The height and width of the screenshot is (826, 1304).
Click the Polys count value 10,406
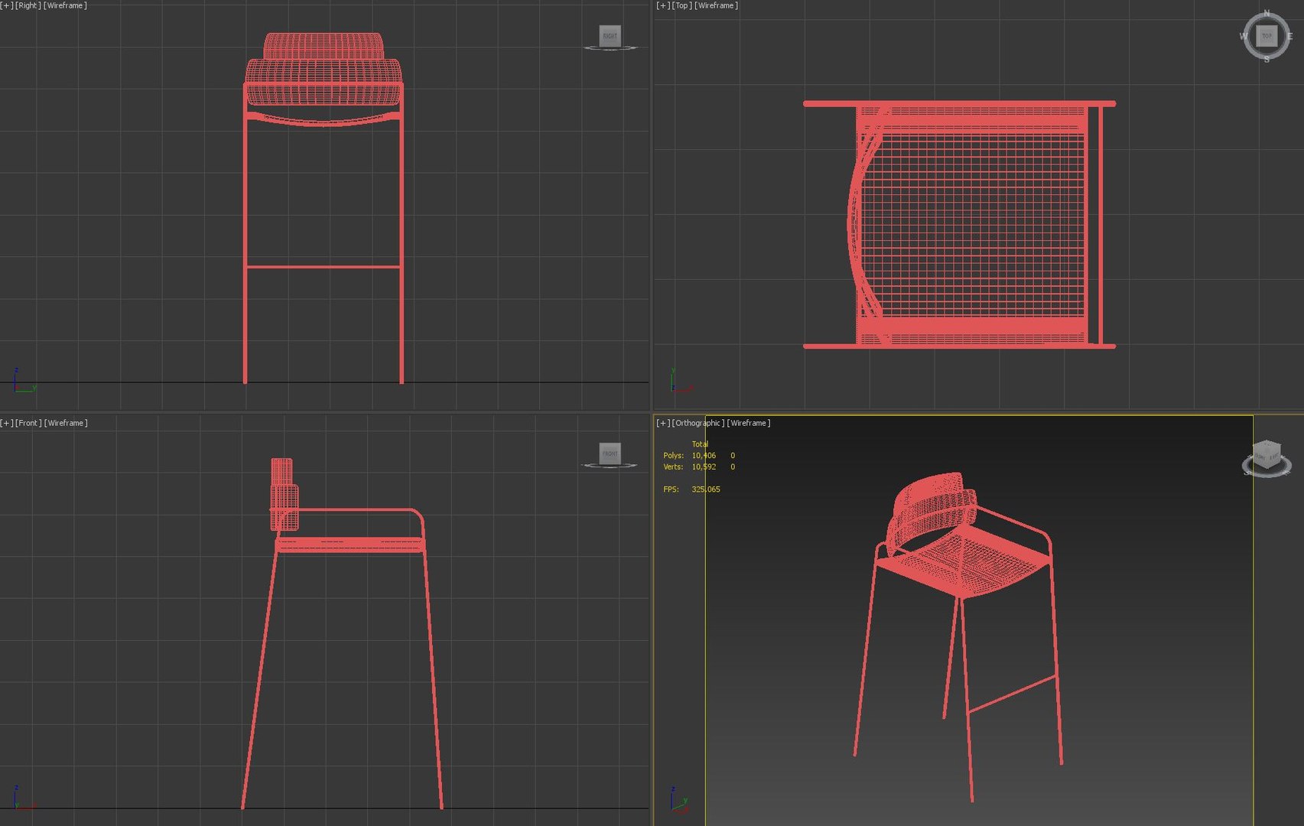704,455
